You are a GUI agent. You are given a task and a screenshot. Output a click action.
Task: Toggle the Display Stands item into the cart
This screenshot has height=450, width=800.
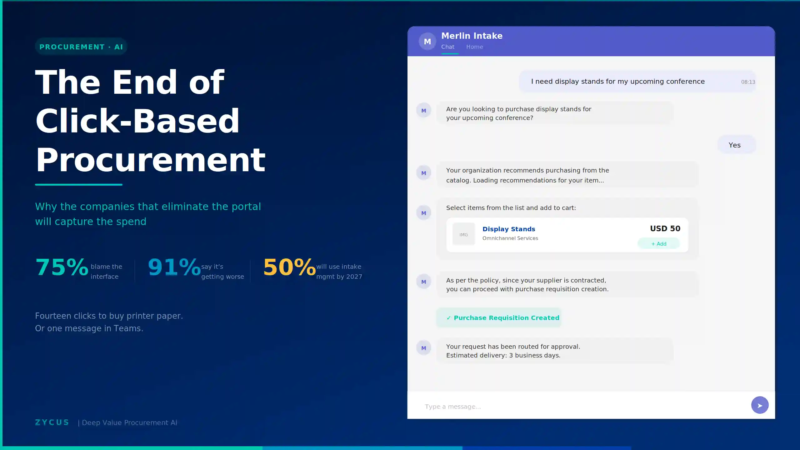[659, 243]
